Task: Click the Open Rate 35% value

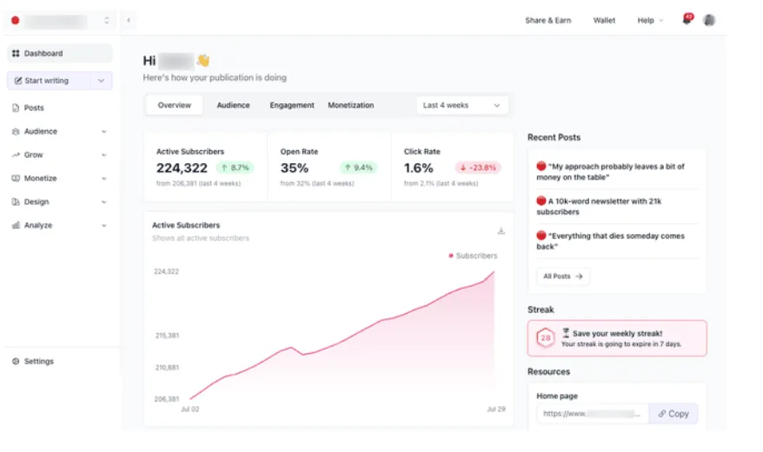Action: click(x=295, y=168)
